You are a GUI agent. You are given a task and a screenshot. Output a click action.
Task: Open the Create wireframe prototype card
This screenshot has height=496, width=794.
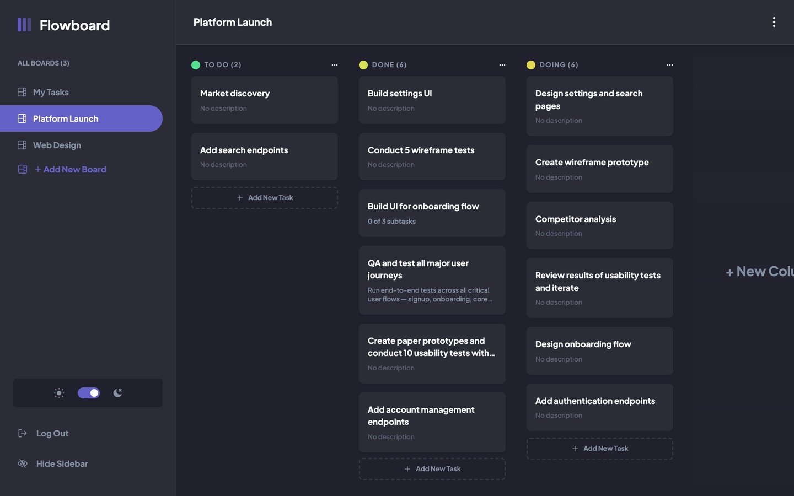(x=600, y=169)
